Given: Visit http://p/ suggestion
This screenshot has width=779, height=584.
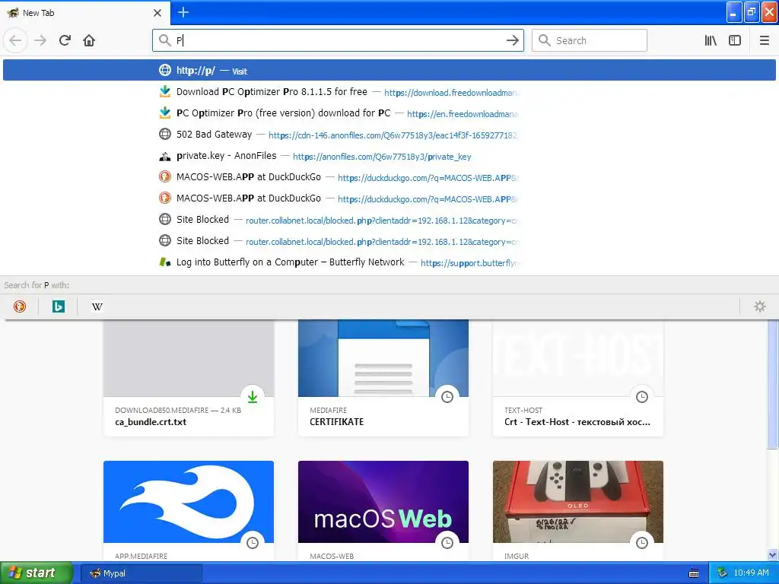Looking at the screenshot, I should tap(389, 70).
